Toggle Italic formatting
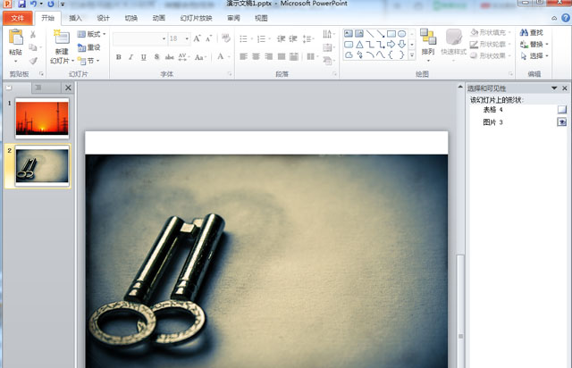The image size is (572, 368). pos(130,57)
